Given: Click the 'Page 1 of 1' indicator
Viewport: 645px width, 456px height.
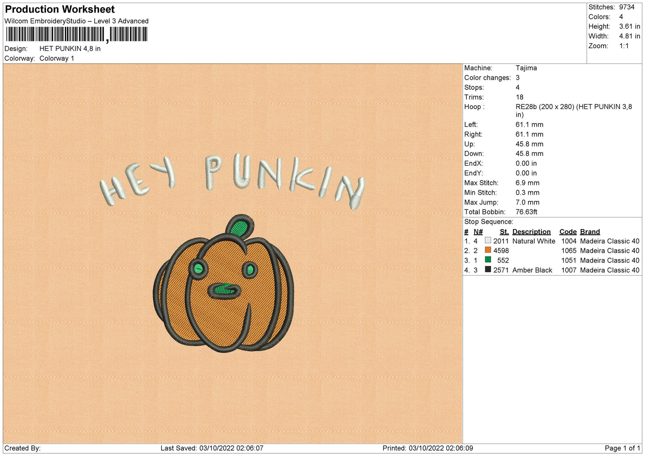Looking at the screenshot, I should [622, 448].
